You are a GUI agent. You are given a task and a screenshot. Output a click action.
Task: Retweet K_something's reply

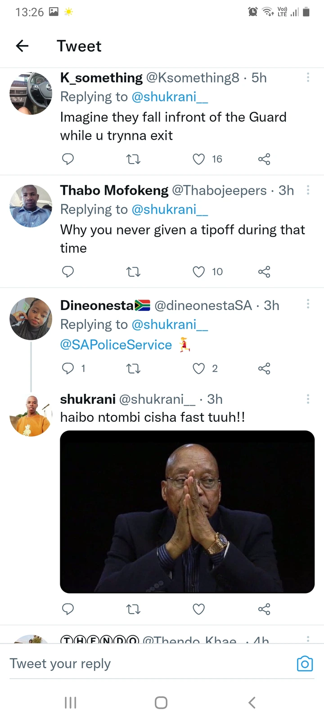(x=133, y=159)
